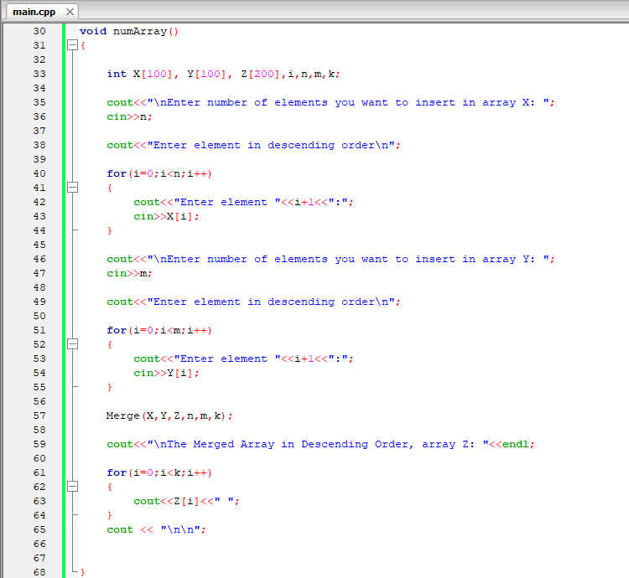The height and width of the screenshot is (578, 629).
Task: Click the 'Enter element' cout on line 42
Action: pyautogui.click(x=243, y=202)
